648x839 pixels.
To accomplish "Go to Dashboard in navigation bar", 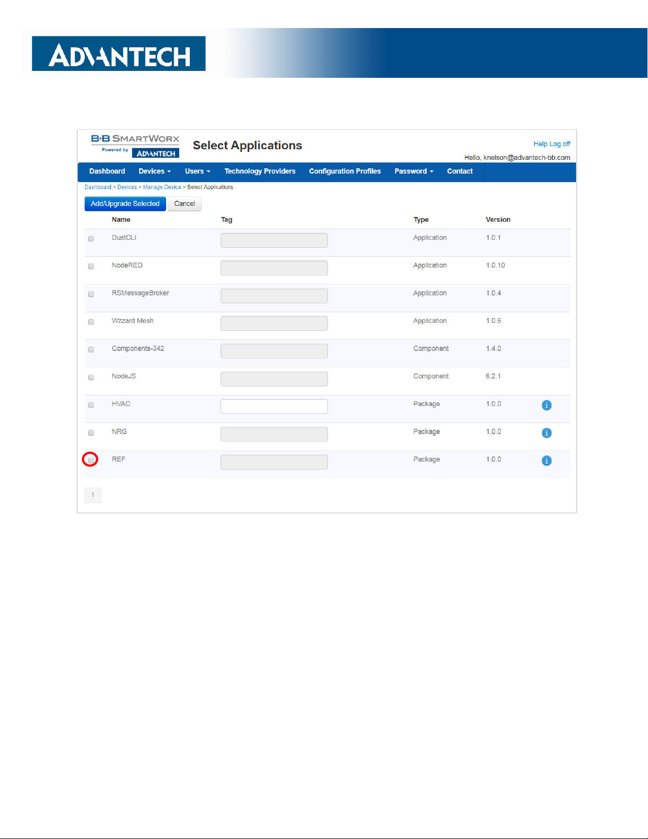I will (107, 172).
